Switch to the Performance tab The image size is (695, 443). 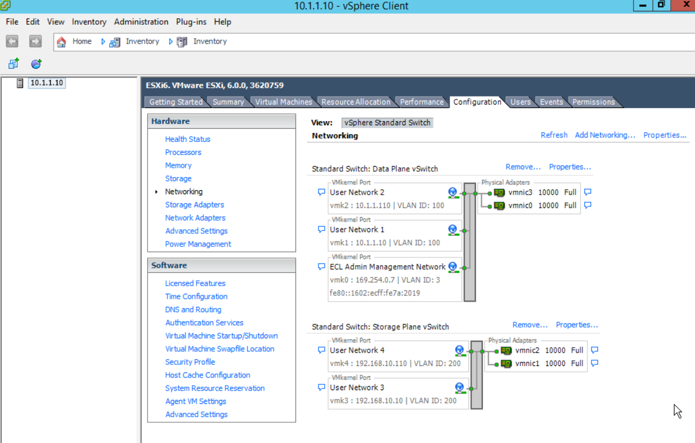(x=421, y=102)
